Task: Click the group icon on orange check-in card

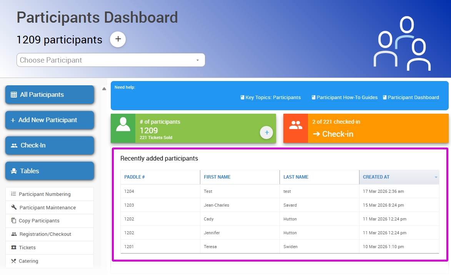Action: (295, 125)
